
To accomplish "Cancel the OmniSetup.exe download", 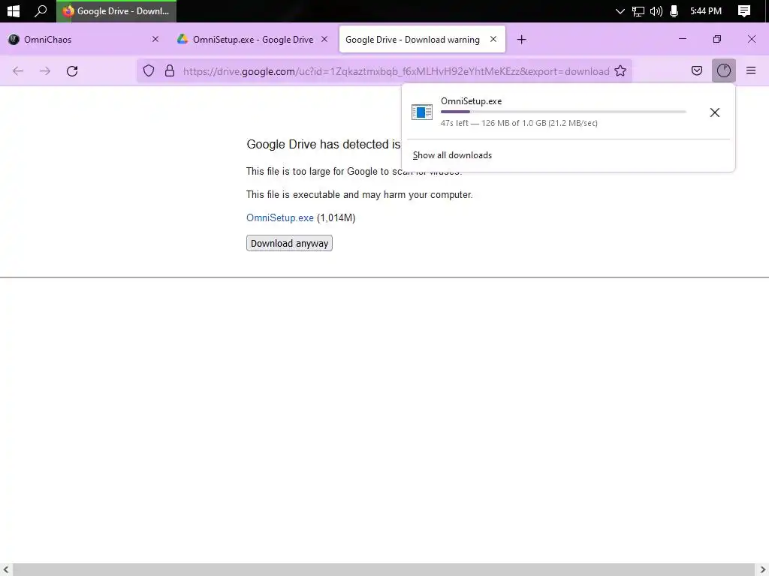I will [x=715, y=112].
